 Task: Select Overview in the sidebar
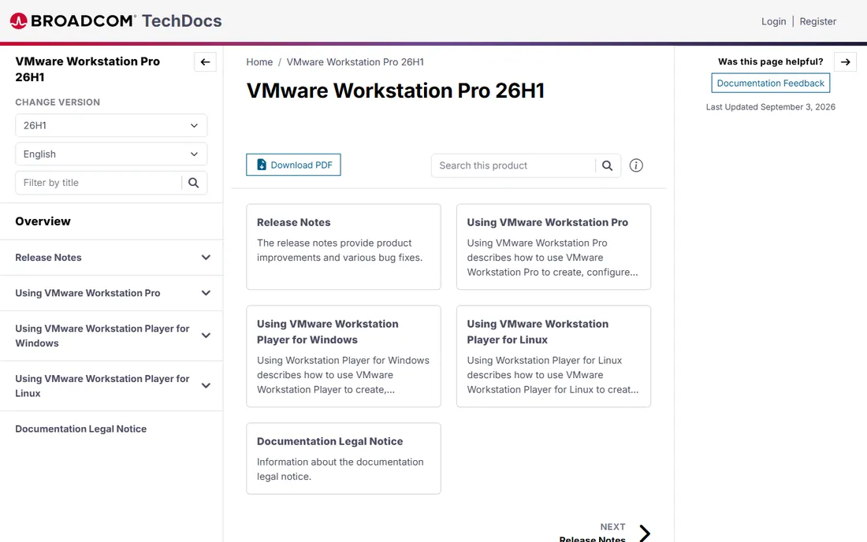click(x=43, y=221)
